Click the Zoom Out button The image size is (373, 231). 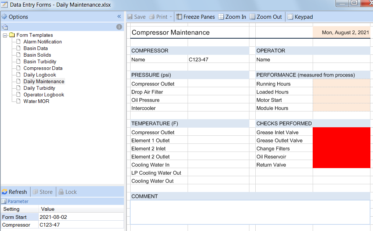(266, 17)
